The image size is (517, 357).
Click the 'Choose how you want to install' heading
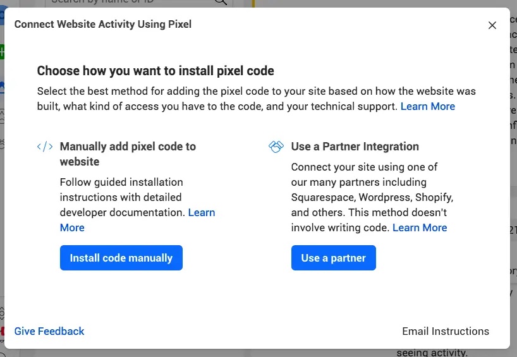[155, 71]
